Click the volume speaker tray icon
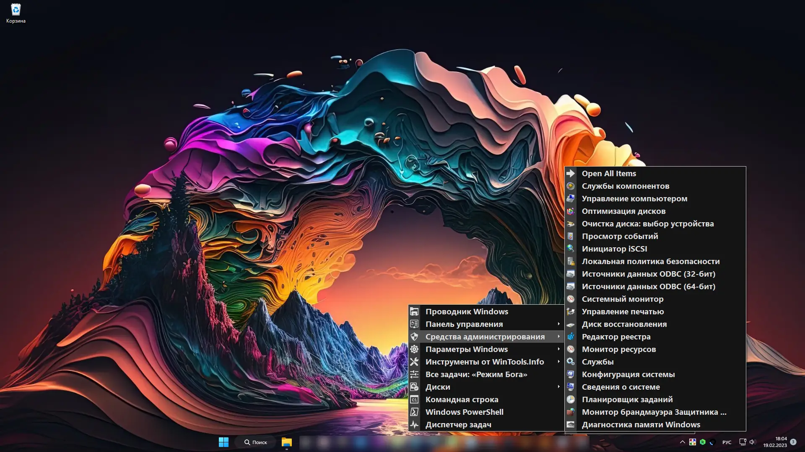This screenshot has width=805, height=452. tap(752, 442)
